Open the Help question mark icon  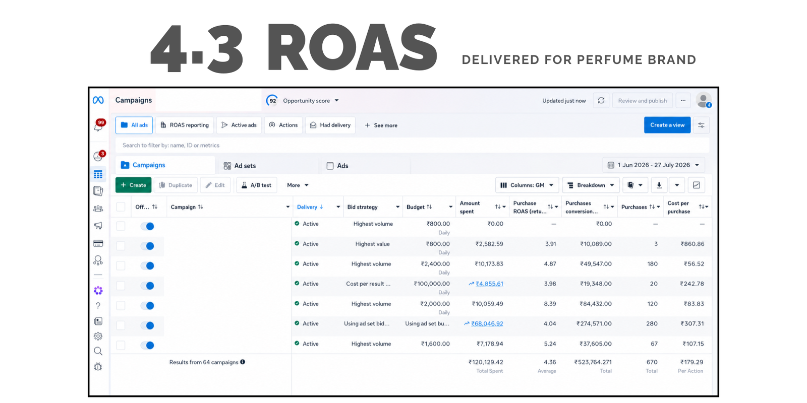click(98, 306)
